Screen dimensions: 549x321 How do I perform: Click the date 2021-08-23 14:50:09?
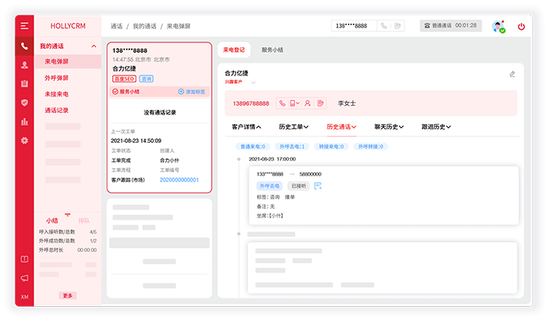click(136, 140)
